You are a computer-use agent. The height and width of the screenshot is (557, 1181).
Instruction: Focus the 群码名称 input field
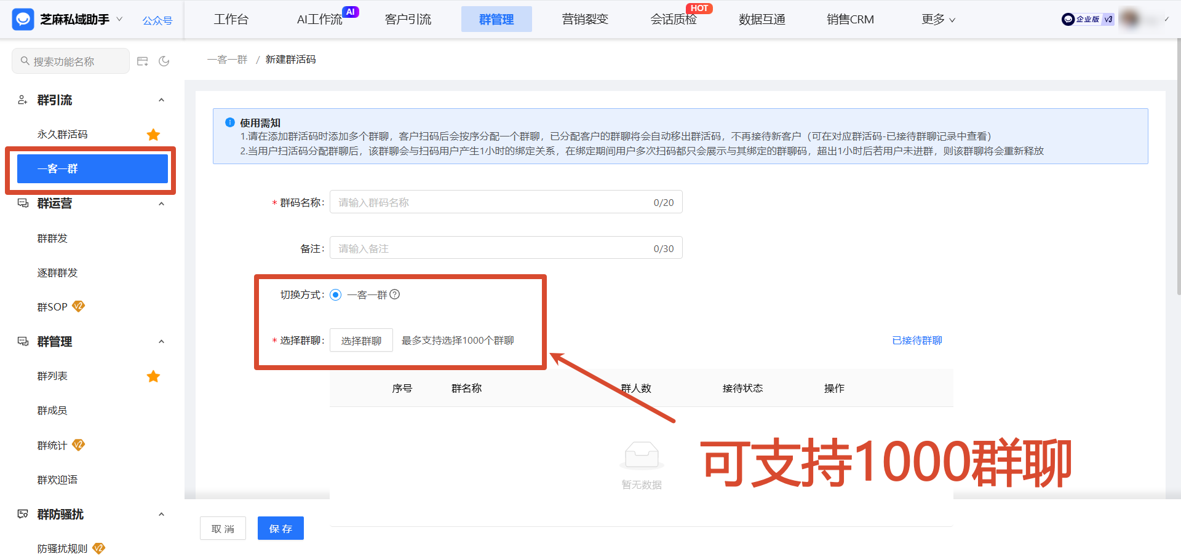point(506,202)
